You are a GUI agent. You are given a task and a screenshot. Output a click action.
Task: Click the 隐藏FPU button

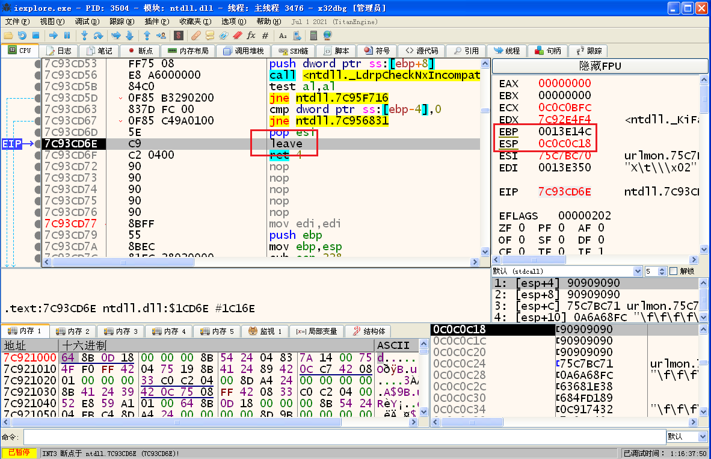click(x=599, y=66)
